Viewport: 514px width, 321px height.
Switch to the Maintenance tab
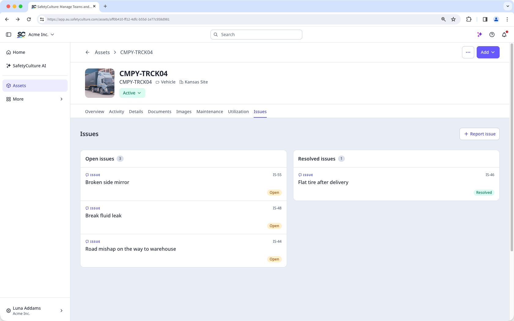tap(210, 112)
